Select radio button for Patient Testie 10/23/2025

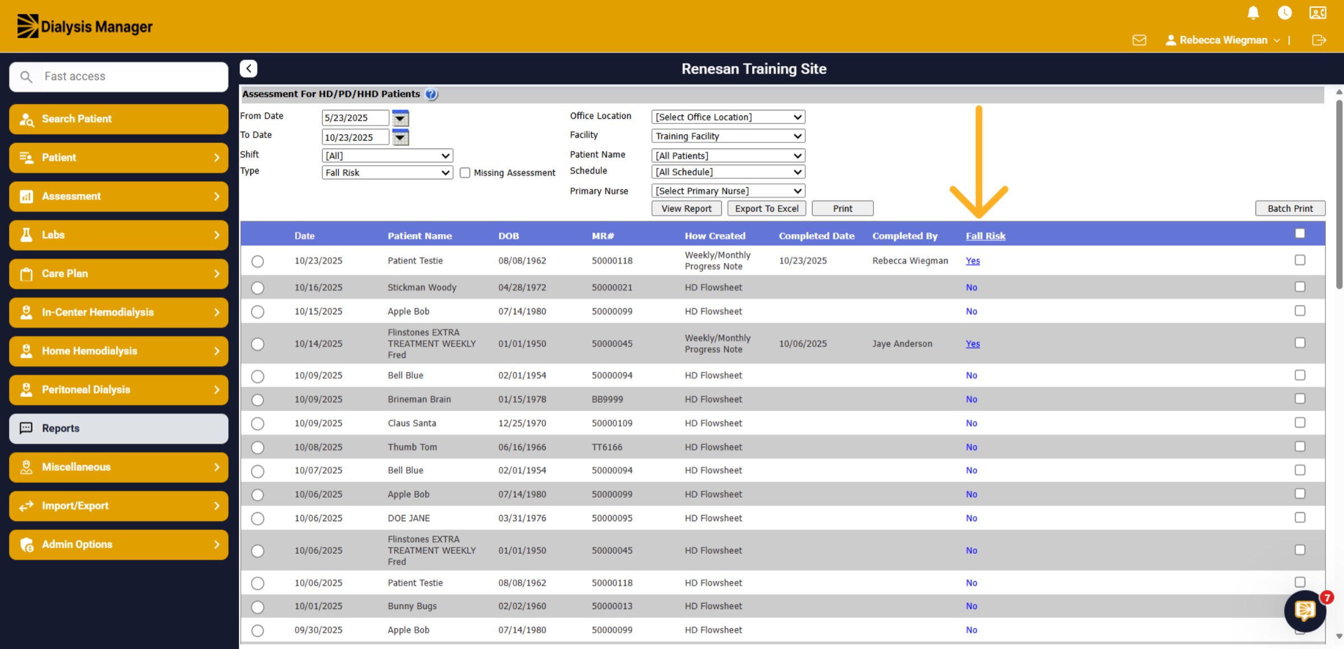(258, 262)
